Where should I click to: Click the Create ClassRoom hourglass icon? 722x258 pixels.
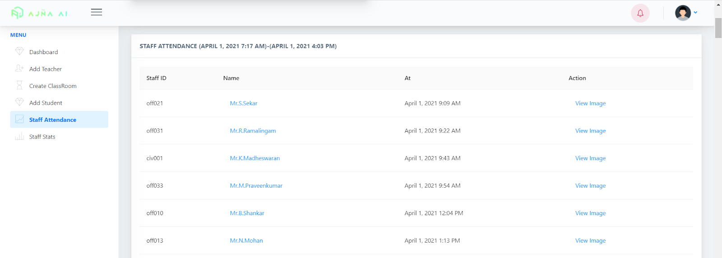coord(19,85)
